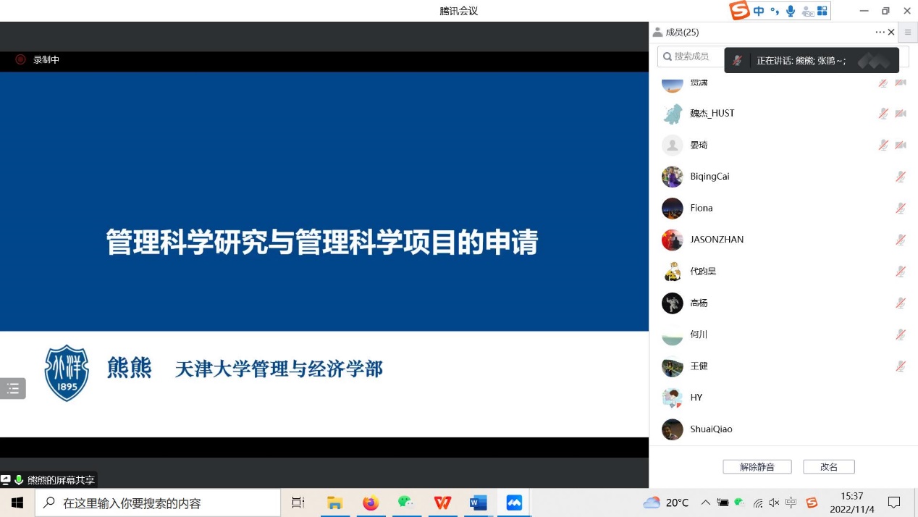918x517 pixels.
Task: Close the members panel with the X
Action: (x=891, y=33)
